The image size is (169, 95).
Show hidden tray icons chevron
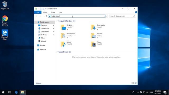(138, 92)
